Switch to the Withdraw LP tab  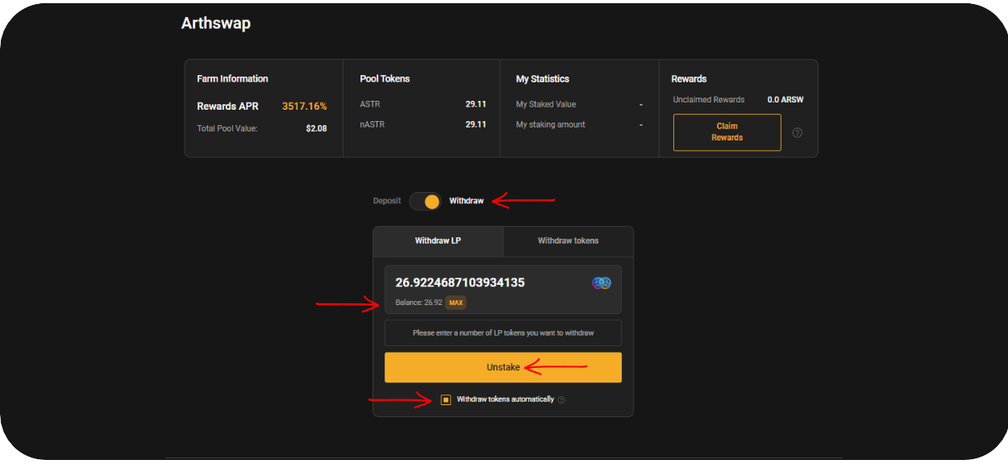pyautogui.click(x=438, y=240)
